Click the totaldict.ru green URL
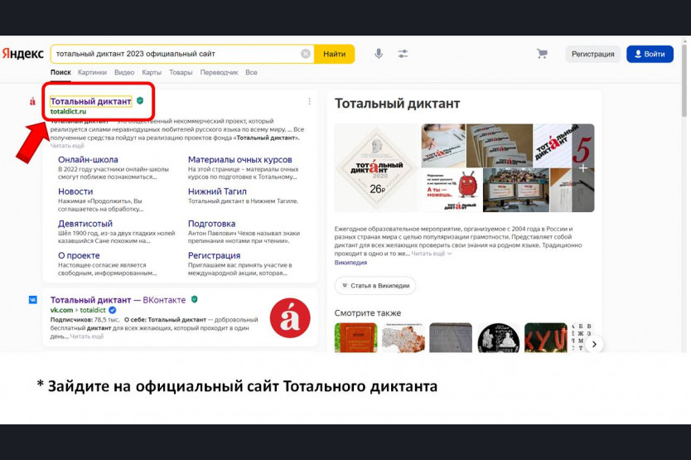Viewport: 691px width, 460px height. (68, 112)
